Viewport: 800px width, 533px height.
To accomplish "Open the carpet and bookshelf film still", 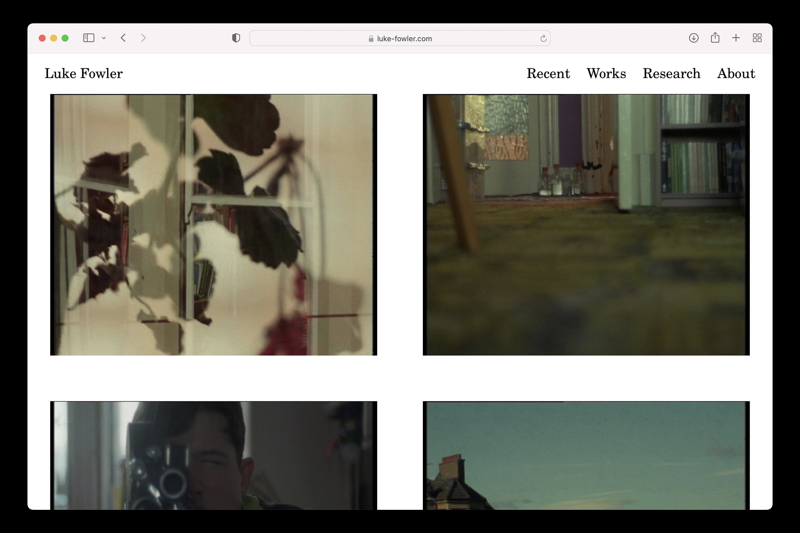I will pos(586,225).
